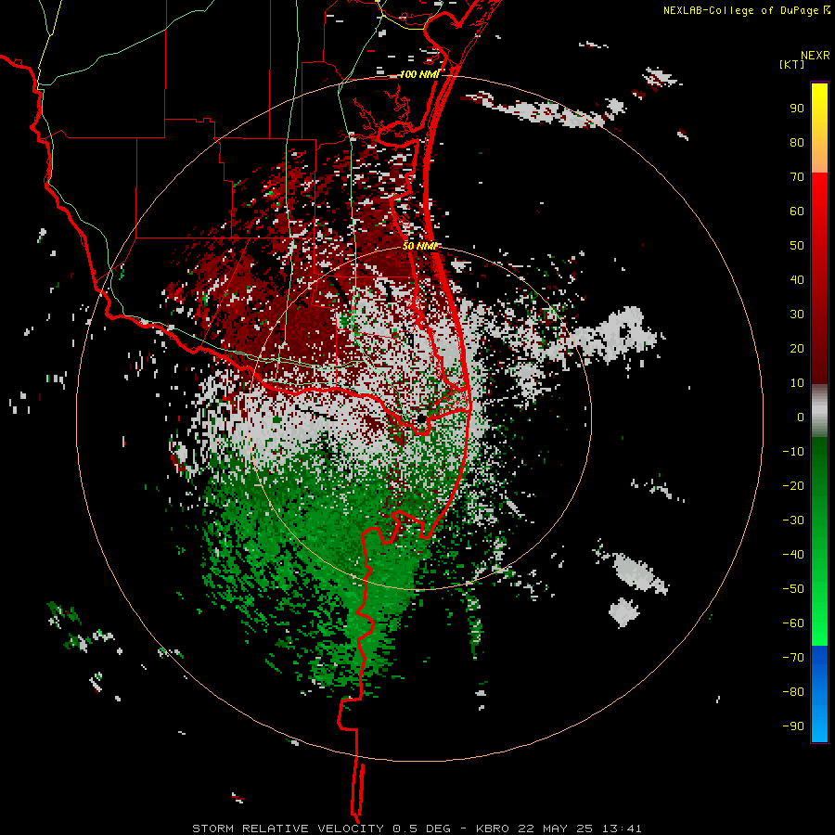This screenshot has height=835, width=835.
Task: Click the KBRO station identifier in the caption
Action: coord(493,829)
